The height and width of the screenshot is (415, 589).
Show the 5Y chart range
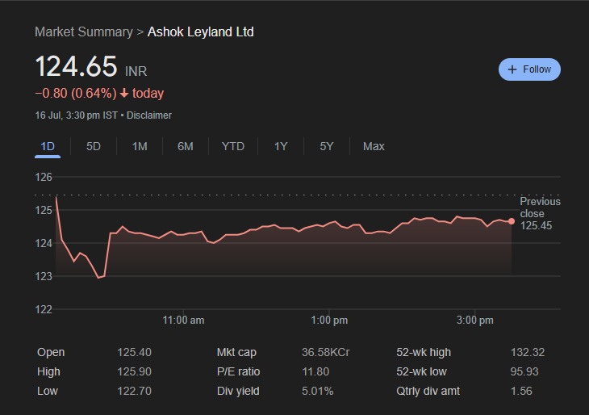(x=327, y=146)
